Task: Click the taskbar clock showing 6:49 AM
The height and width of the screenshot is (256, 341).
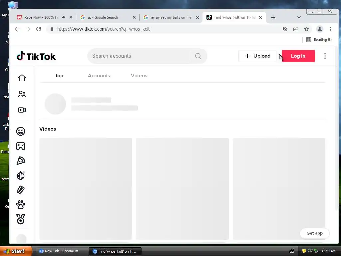Action: pos(329,251)
